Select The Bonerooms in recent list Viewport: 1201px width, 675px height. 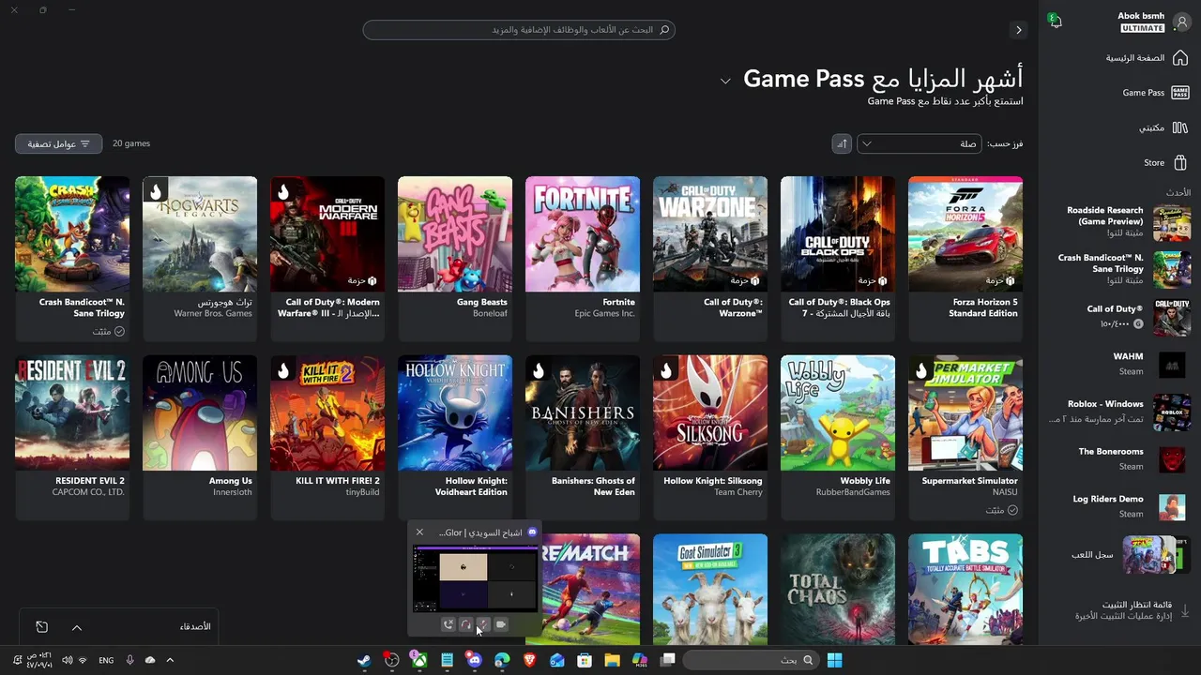(x=1131, y=458)
